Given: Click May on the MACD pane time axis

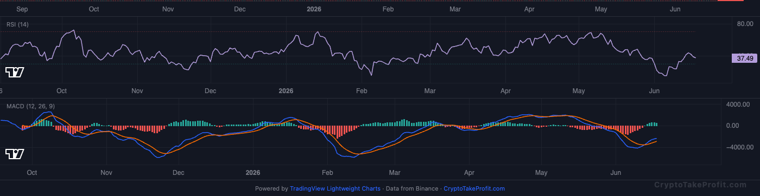Looking at the screenshot, I should coord(541,173).
